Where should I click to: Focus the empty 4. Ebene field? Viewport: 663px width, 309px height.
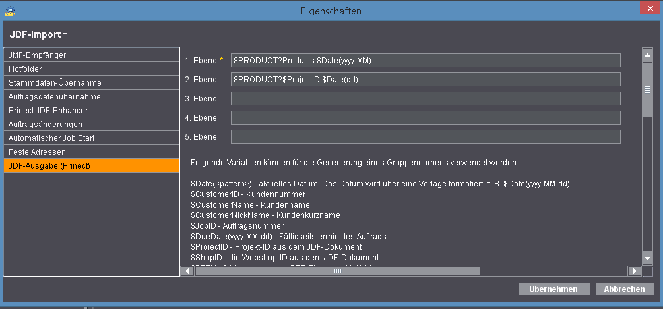426,118
